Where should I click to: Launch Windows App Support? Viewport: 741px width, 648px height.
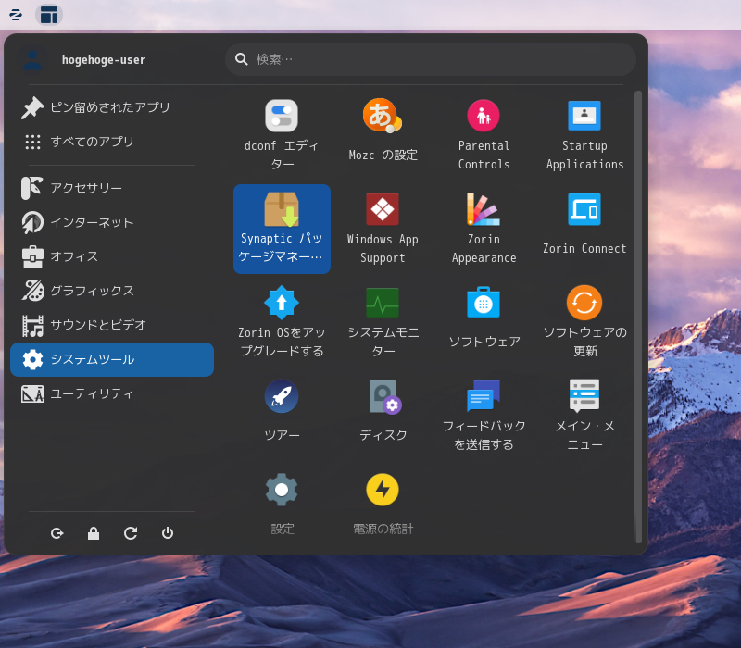(x=383, y=229)
